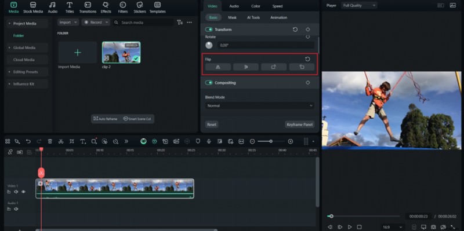Reset the Transform settings

pos(295,30)
